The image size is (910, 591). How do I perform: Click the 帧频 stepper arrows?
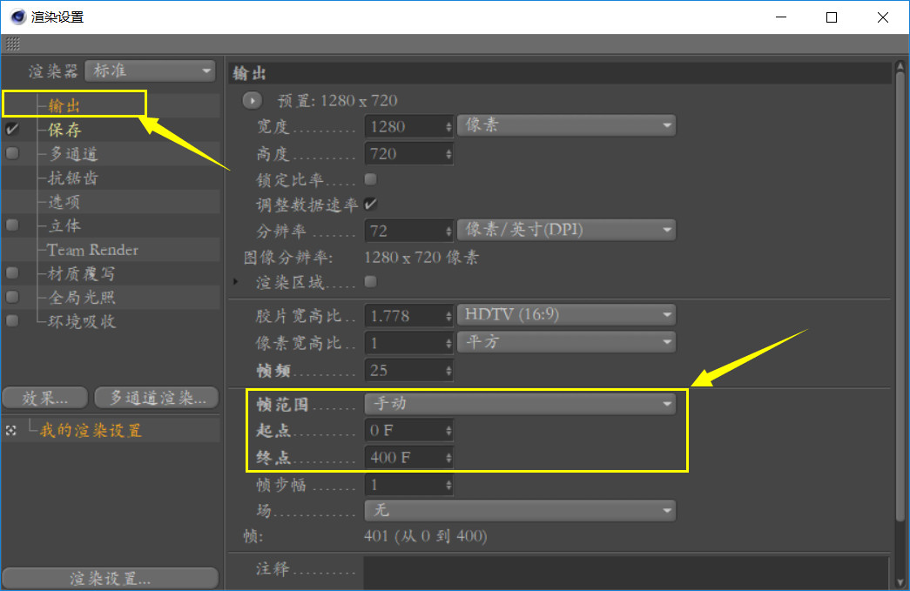(448, 370)
